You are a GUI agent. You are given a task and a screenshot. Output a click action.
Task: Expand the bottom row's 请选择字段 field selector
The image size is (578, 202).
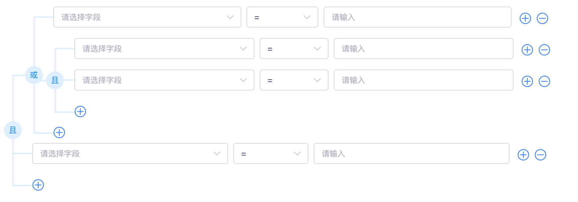click(130, 153)
